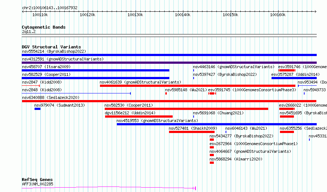Viewport: 327px width, 192px height.
Task: Click the 2q11.2 cytogenetic band label
Action: pos(29,32)
